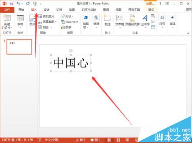Open 页眉和页脚 header and footer
Viewport: 192px width, 143px height.
click(132, 20)
